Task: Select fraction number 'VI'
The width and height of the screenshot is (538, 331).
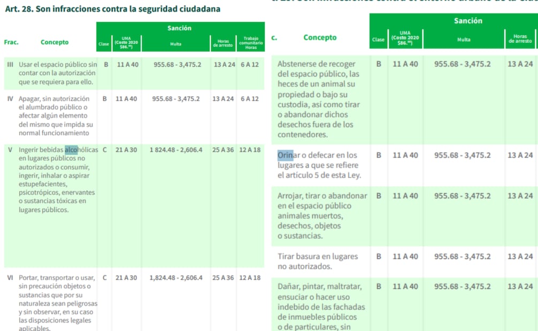Action: (x=10, y=278)
